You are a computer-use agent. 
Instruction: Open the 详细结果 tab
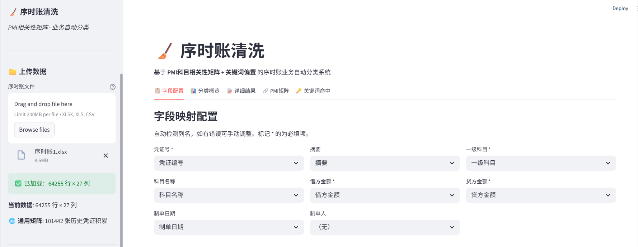[x=241, y=91]
